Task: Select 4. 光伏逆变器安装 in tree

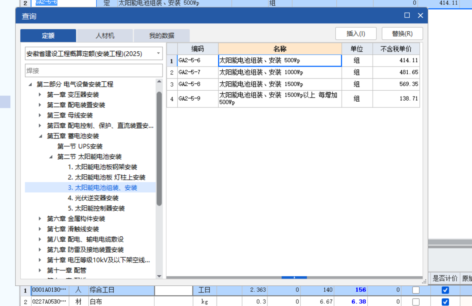Action: (x=98, y=198)
